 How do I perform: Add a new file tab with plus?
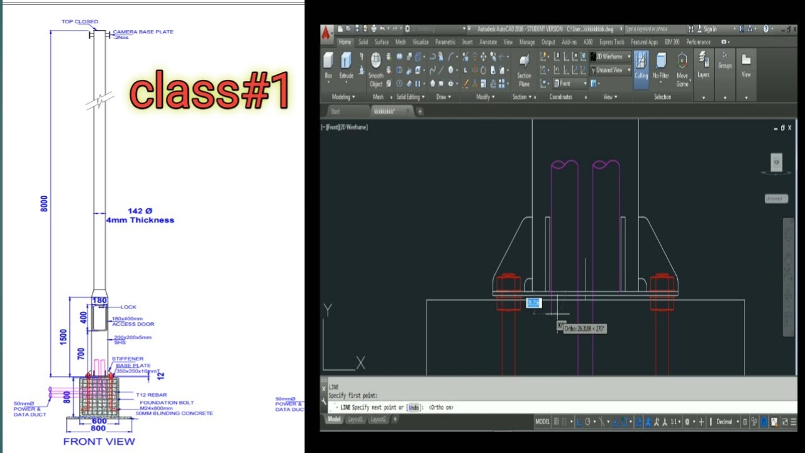point(420,111)
